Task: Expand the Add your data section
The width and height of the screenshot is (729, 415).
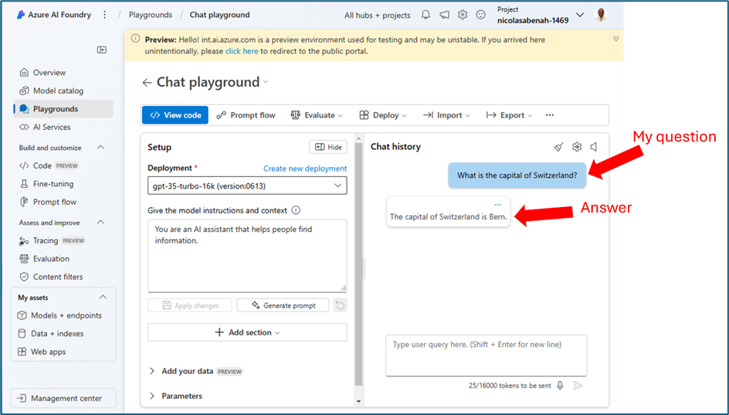Action: (152, 371)
